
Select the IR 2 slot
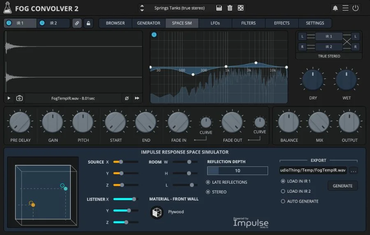coord(53,23)
